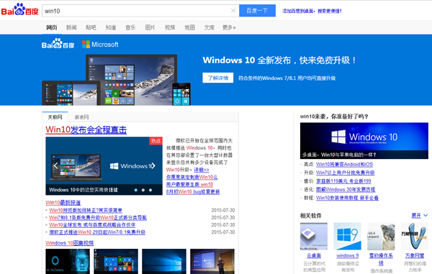The width and height of the screenshot is (432, 274).
Task: Show the previous slide with the left arrow
Action: tap(55, 165)
